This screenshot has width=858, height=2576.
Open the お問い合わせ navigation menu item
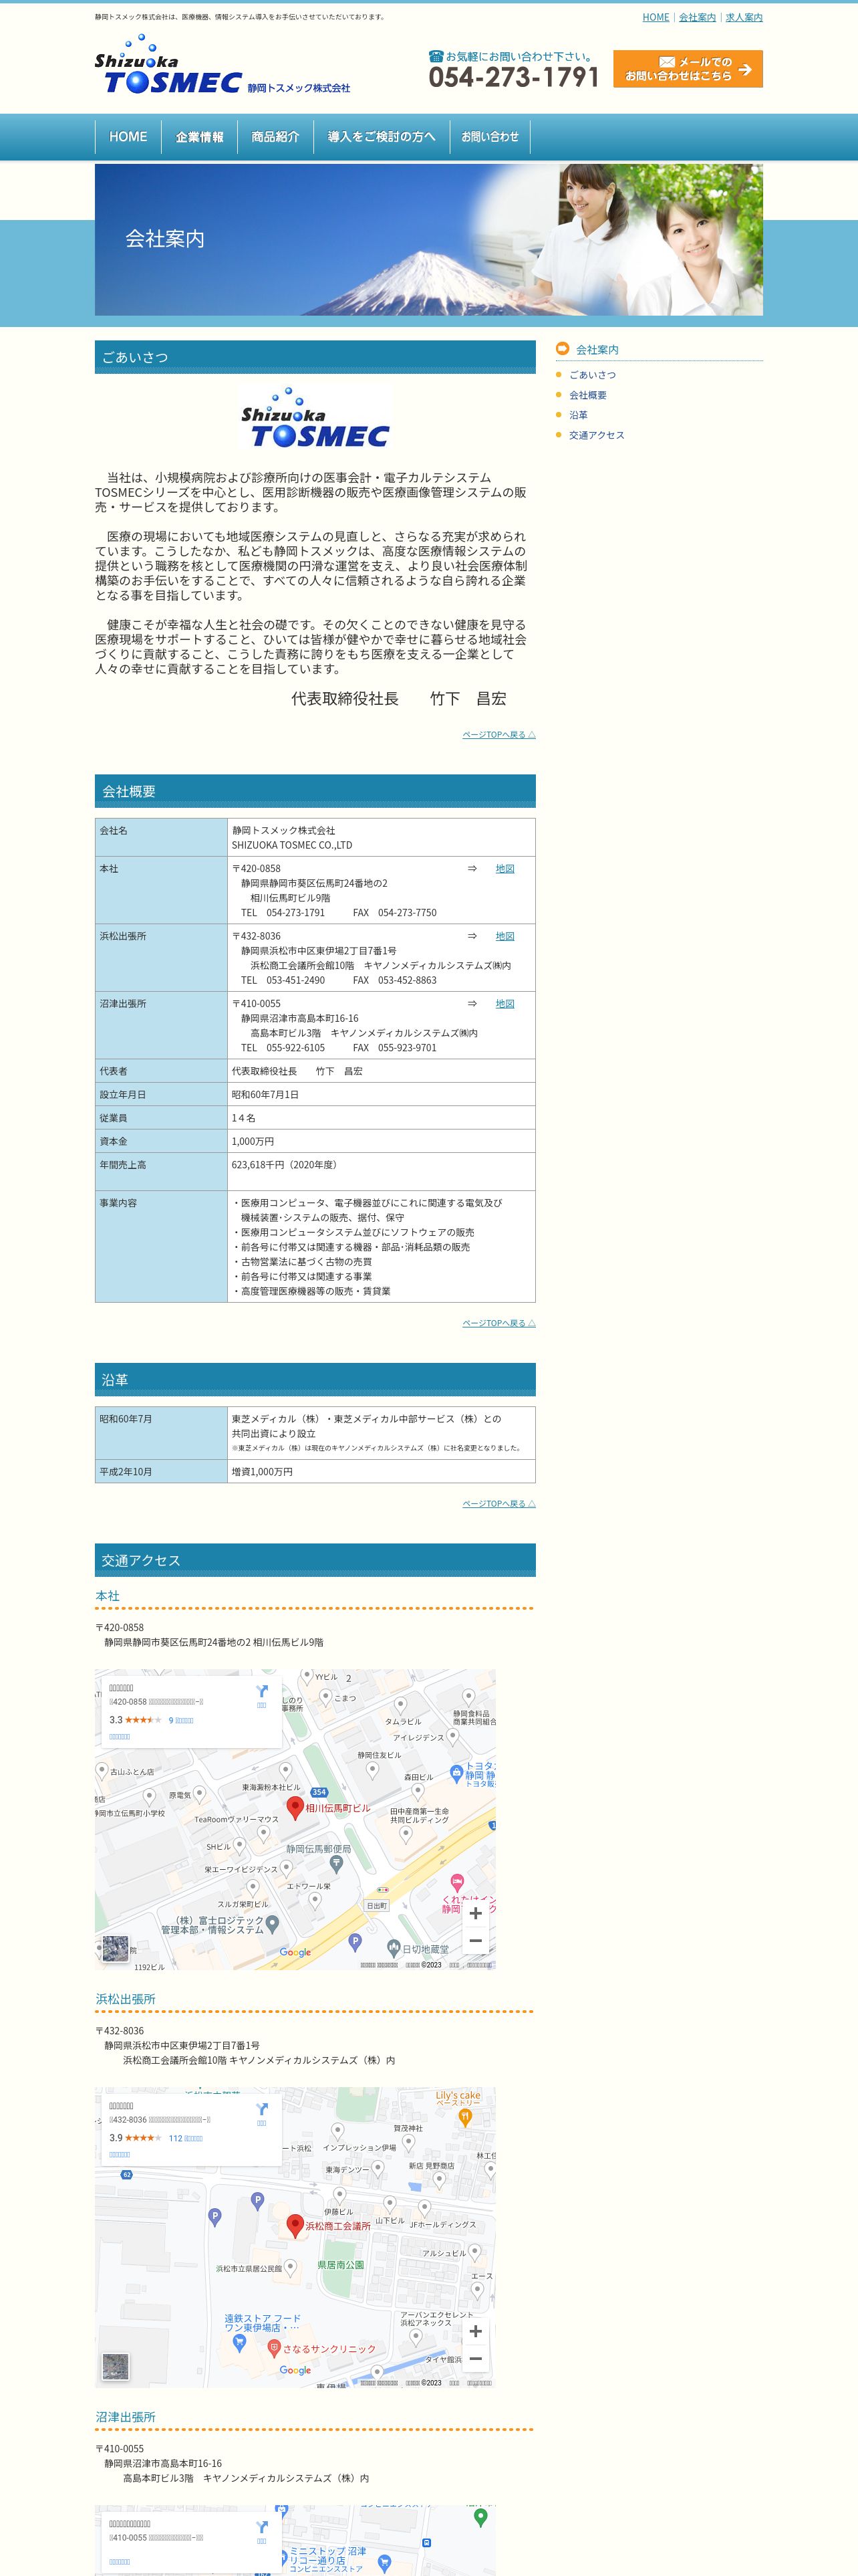pyautogui.click(x=489, y=137)
